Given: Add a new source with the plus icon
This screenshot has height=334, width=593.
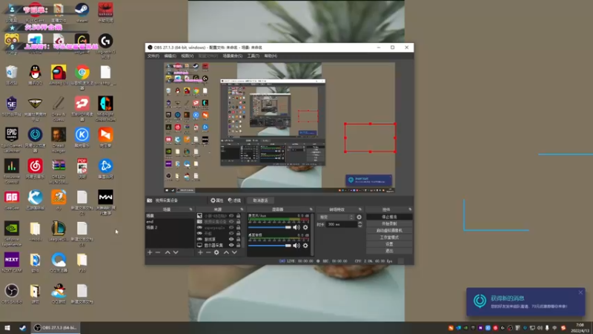Looking at the screenshot, I should [200, 252].
